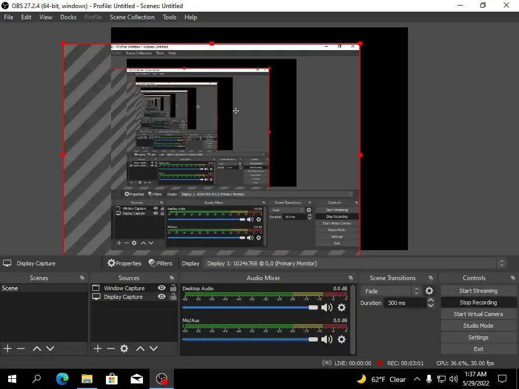Screen dimensions: 519x389
Task: Click the taskbar volume speaker icon
Action: coord(454,379)
